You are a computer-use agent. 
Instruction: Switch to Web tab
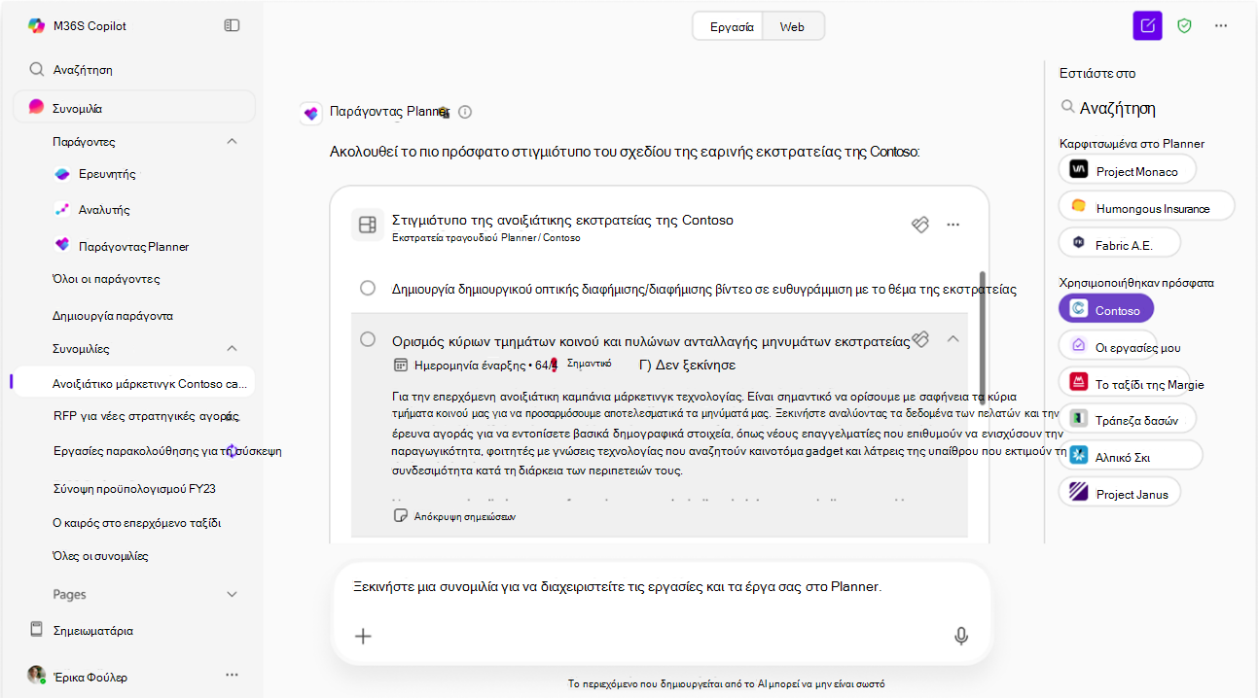click(x=792, y=27)
